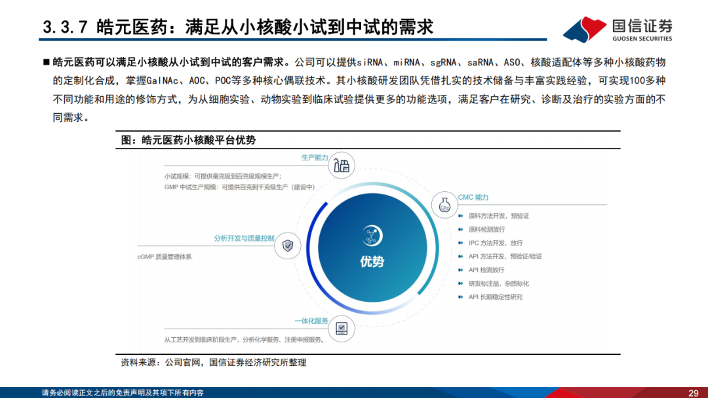
Task: Click the arrow bullet before IPC 方法开发
Action: [461, 243]
